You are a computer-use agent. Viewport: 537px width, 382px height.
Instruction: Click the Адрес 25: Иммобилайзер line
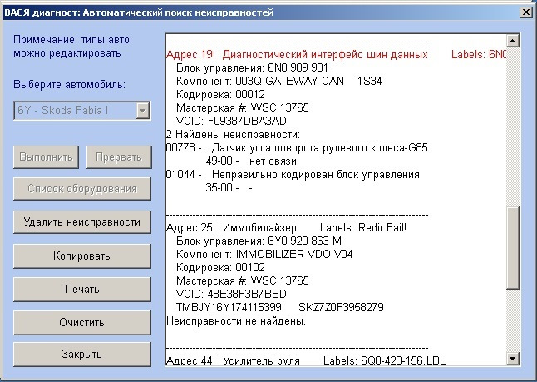286,228
